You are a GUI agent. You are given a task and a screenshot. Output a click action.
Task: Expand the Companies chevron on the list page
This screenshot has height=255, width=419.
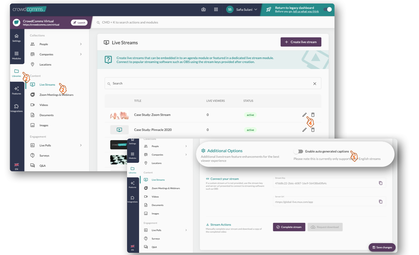tap(81, 54)
